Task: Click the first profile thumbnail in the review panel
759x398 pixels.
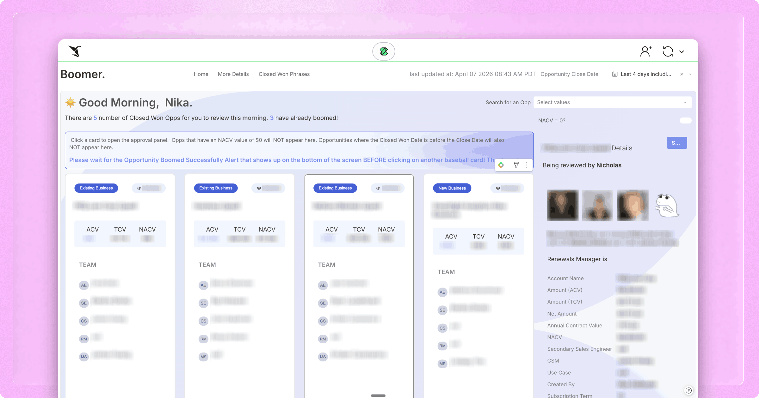Action: coord(562,205)
